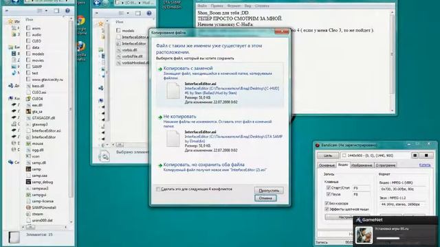Image resolution: width=440 pixels, height=247 pixels.
Task: Switch to Bandicam О программе tab
Action: click(385, 165)
